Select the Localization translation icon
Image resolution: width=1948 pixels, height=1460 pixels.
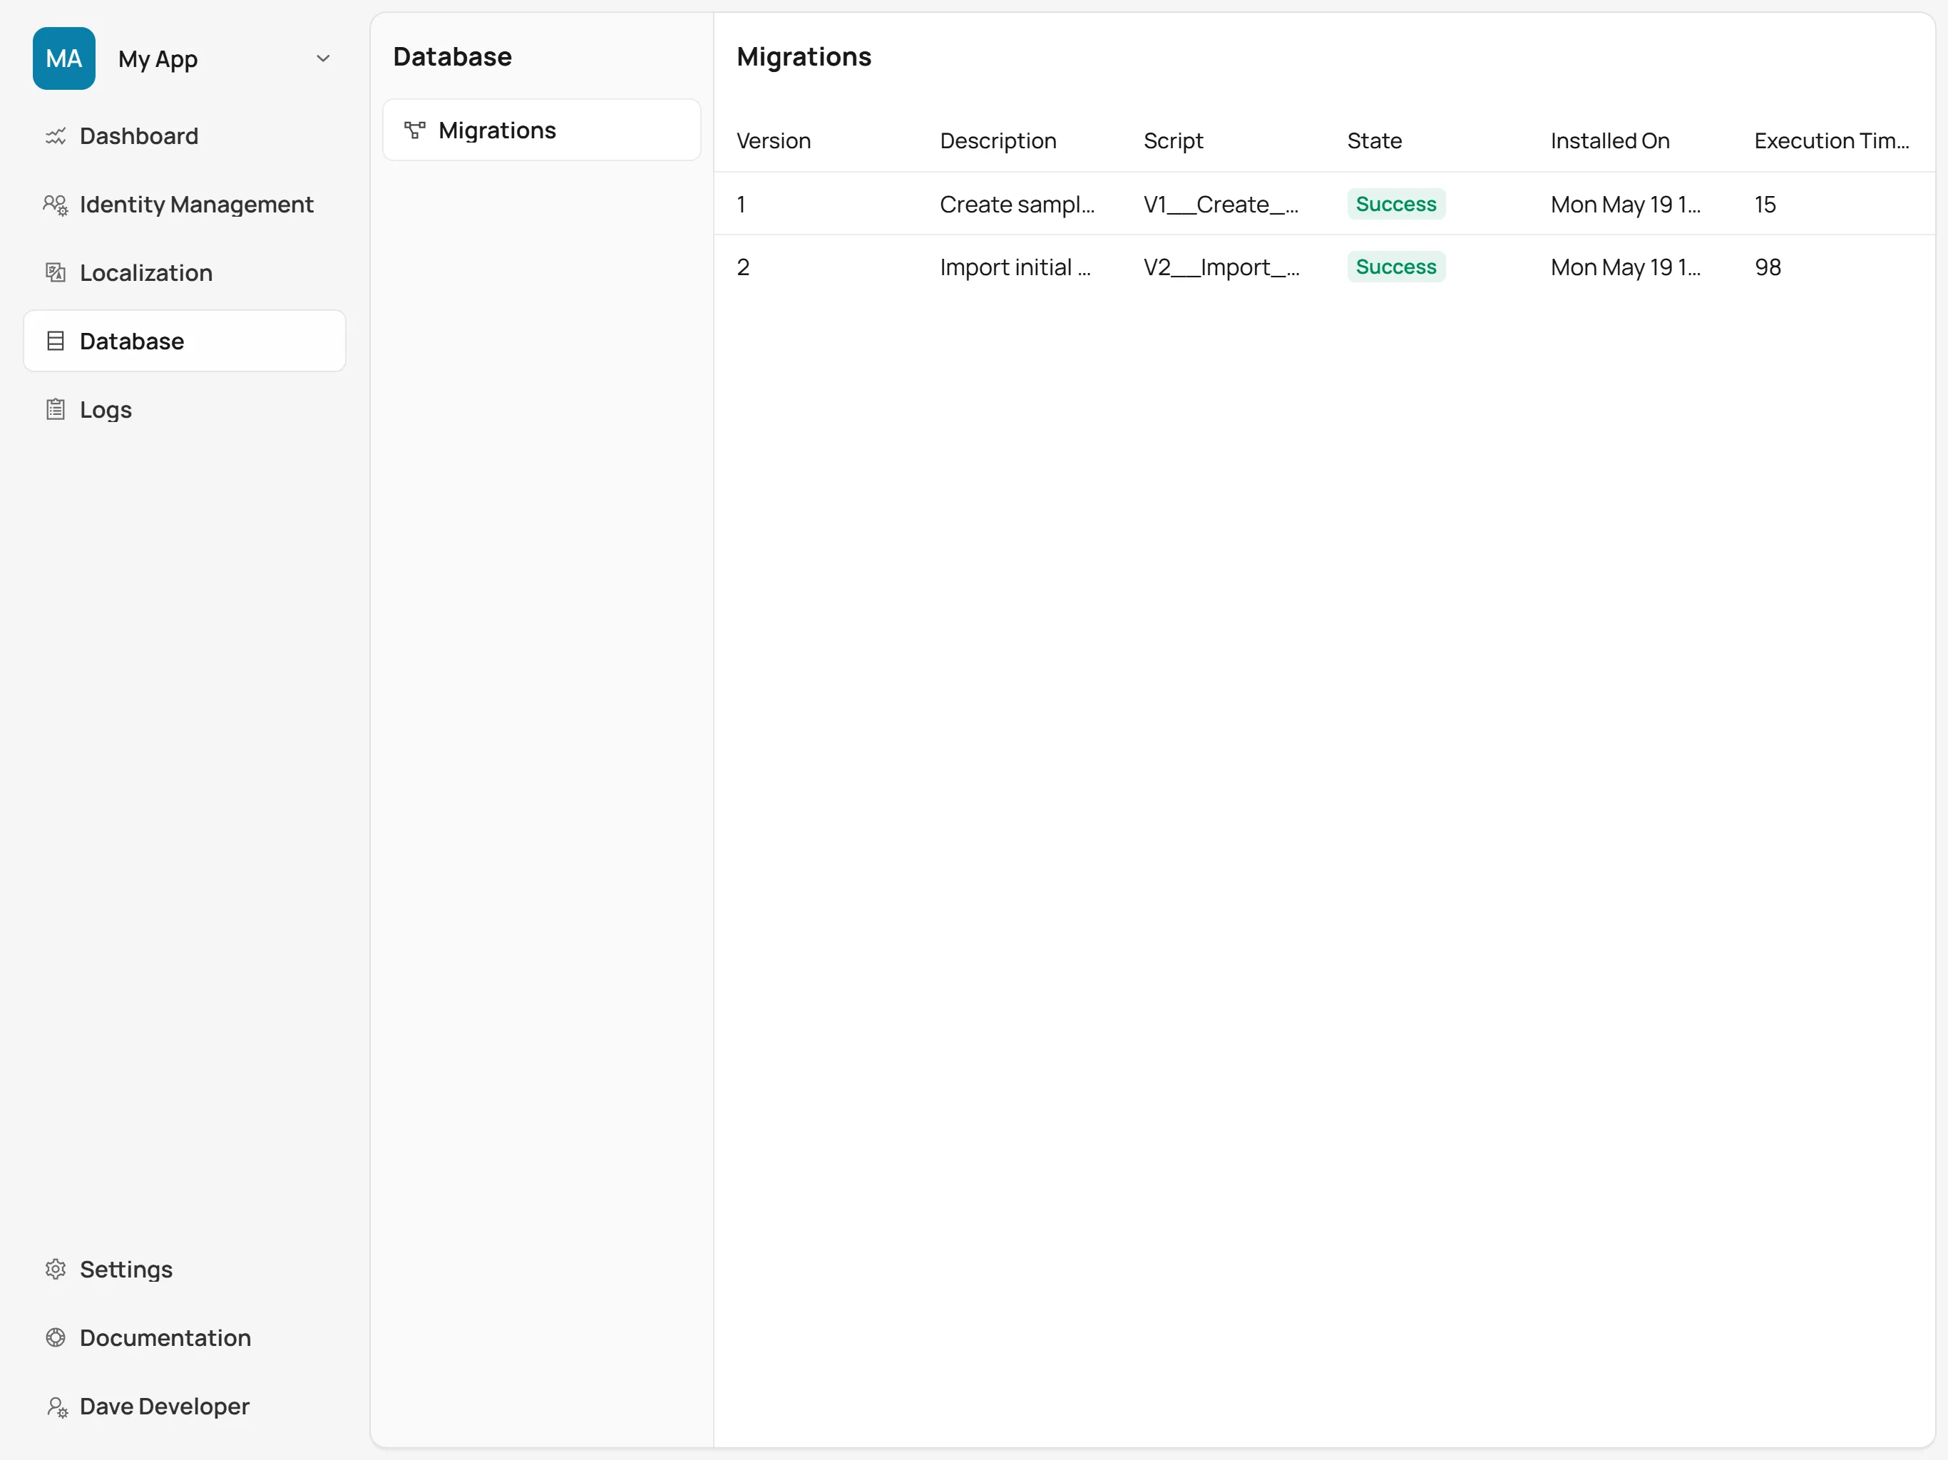[x=56, y=272]
